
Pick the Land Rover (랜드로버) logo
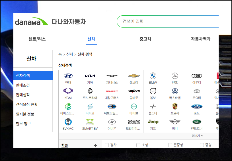[x=197, y=122]
